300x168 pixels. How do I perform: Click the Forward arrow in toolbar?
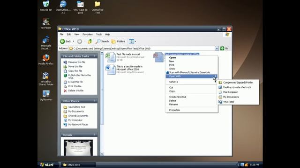click(x=80, y=42)
